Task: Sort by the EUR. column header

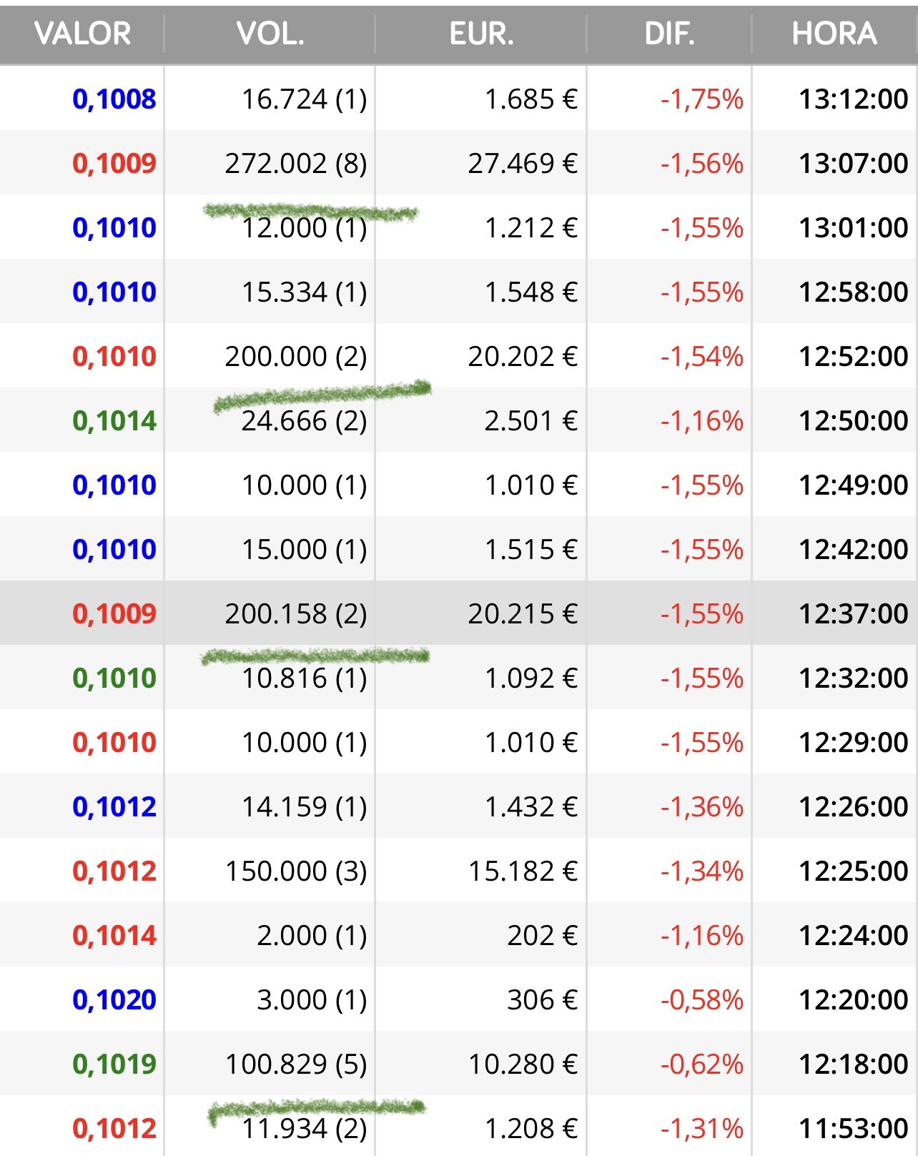Action: pos(481,34)
